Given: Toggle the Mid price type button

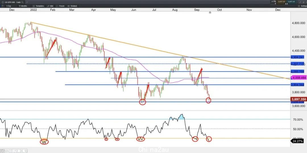Looking at the screenshot, I should [50, 6].
